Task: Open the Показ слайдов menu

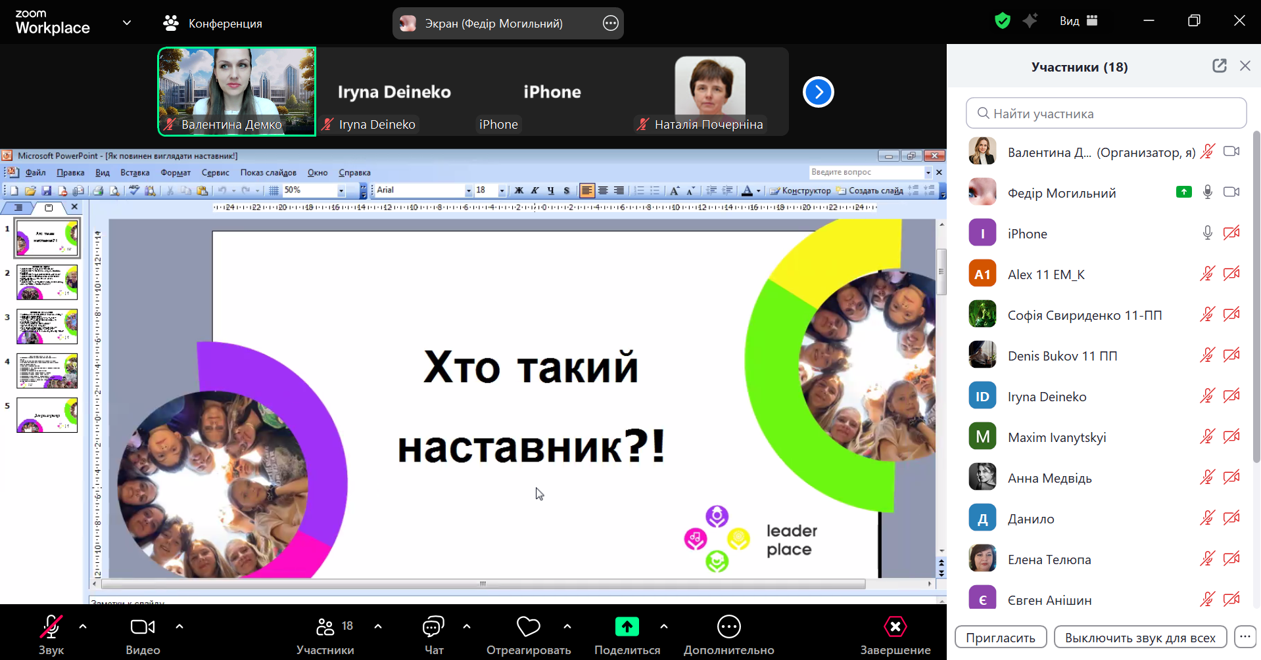Action: pyautogui.click(x=268, y=173)
